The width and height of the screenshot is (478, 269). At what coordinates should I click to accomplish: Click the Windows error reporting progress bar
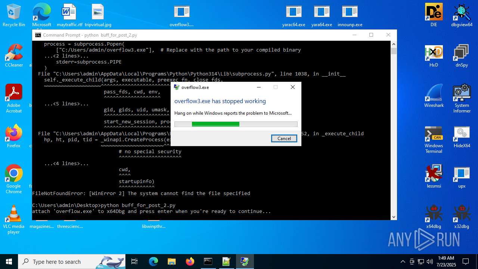pos(236,124)
